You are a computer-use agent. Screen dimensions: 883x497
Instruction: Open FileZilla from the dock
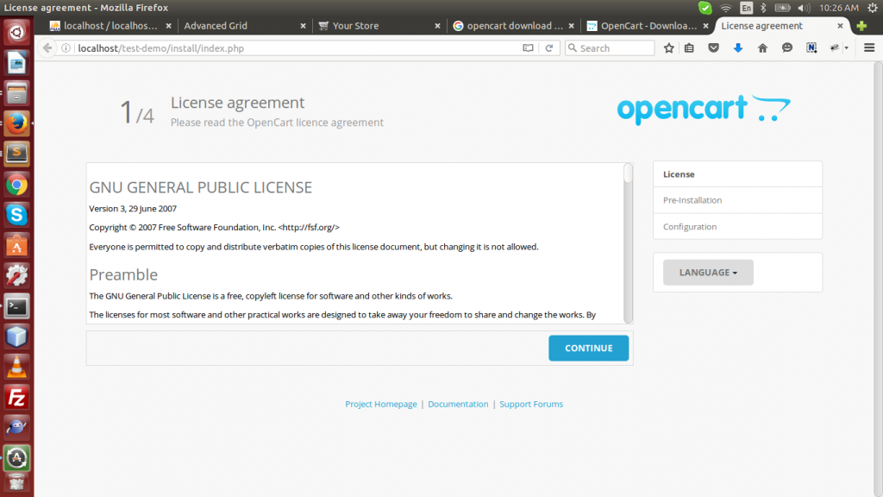[16, 398]
